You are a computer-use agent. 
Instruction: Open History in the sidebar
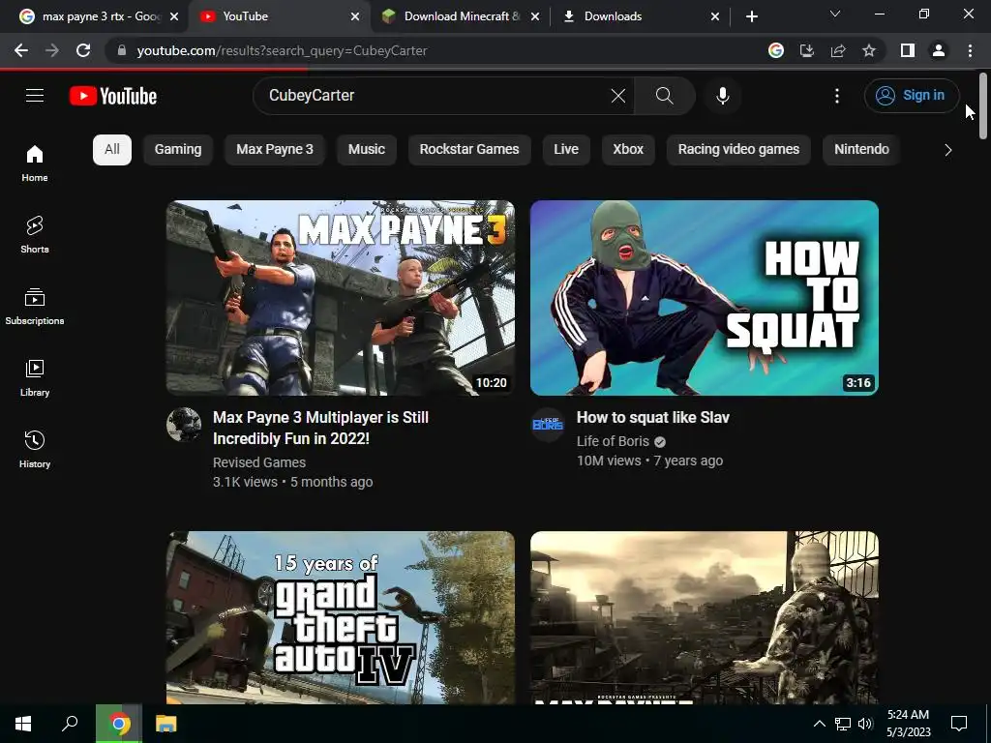tap(35, 449)
